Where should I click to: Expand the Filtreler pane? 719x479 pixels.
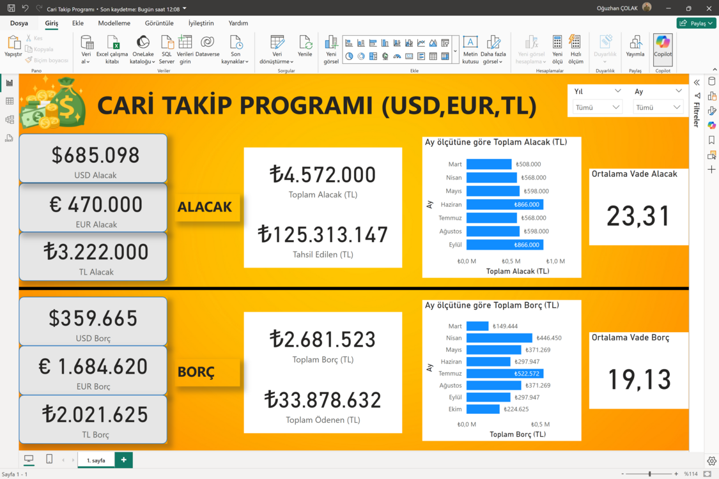click(697, 82)
